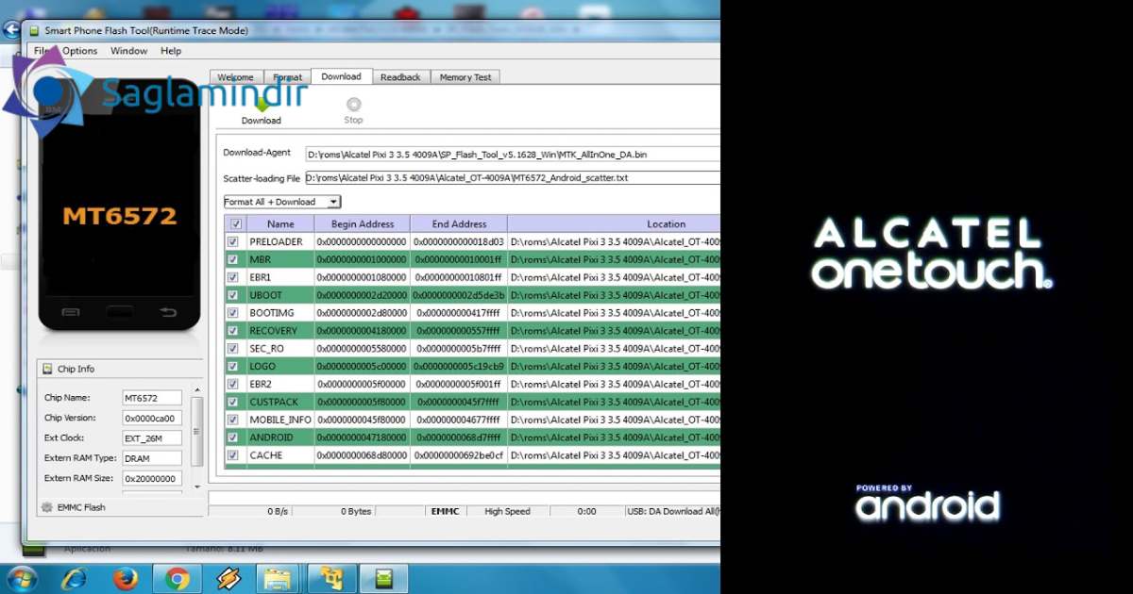Open File Explorer from the taskbar
Screen dimensions: 1133x594
pyautogui.click(x=279, y=578)
